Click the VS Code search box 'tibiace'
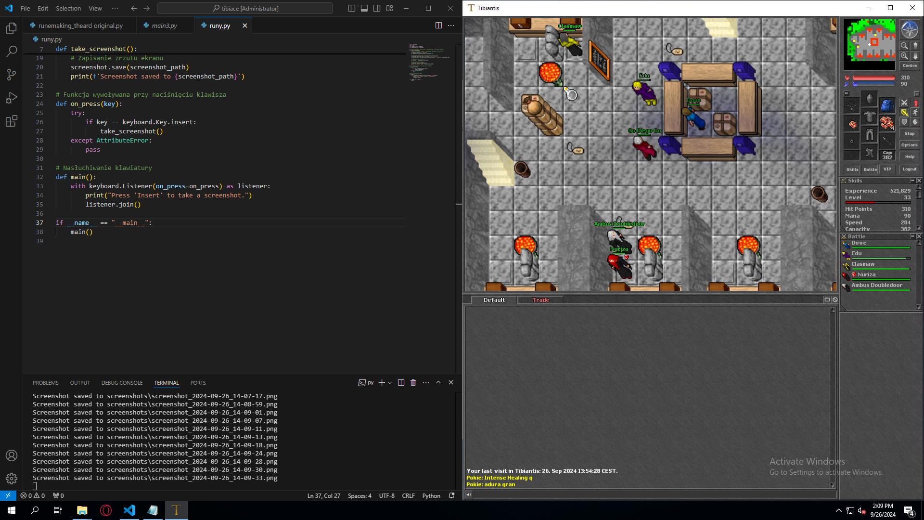Viewport: 924px width, 520px height. (x=245, y=8)
